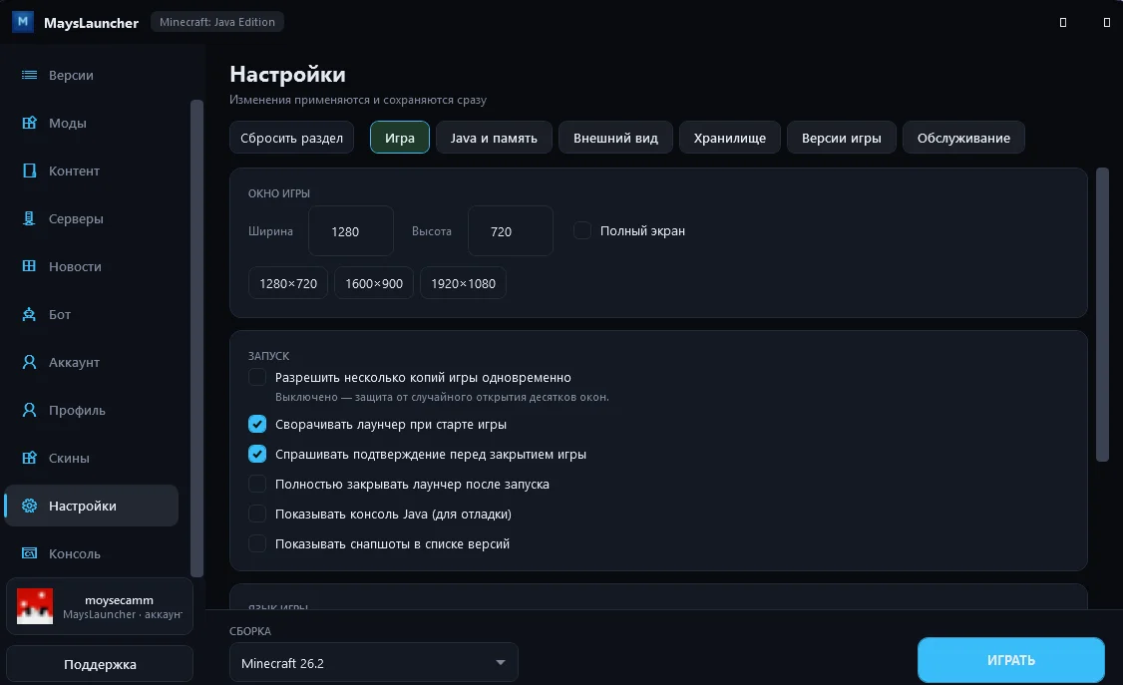Apply the 1920×1080 resolution preset
Viewport: 1123px width, 685px height.
(463, 283)
